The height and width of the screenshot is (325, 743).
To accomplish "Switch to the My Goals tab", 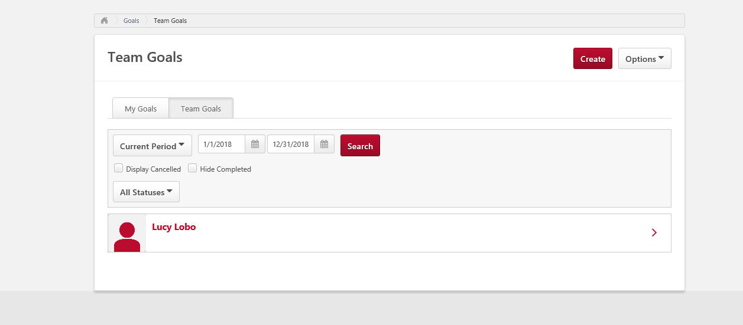I will pos(141,109).
